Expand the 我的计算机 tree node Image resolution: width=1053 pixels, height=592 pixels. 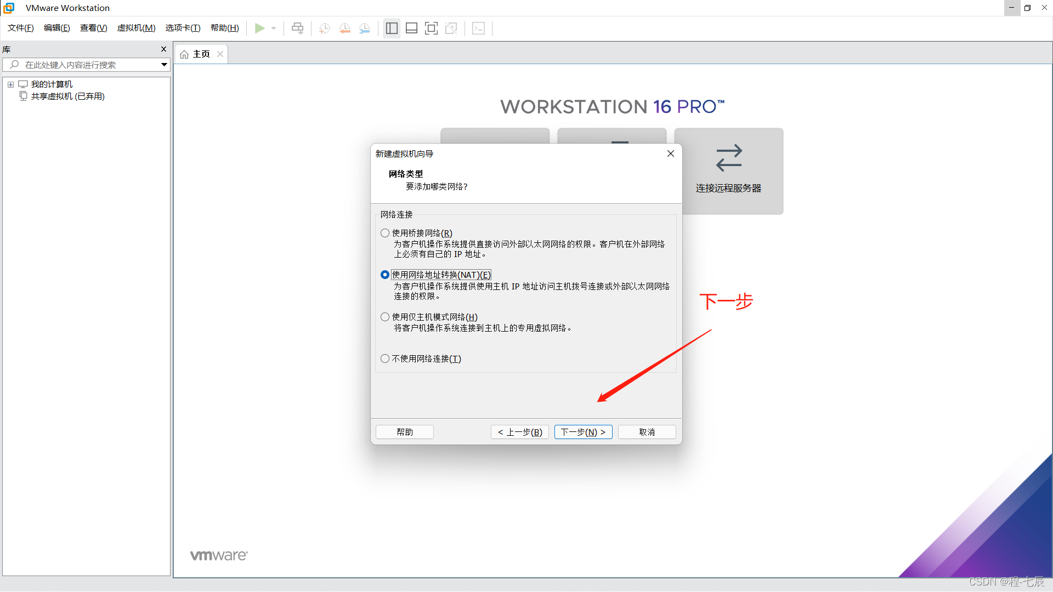pos(10,84)
